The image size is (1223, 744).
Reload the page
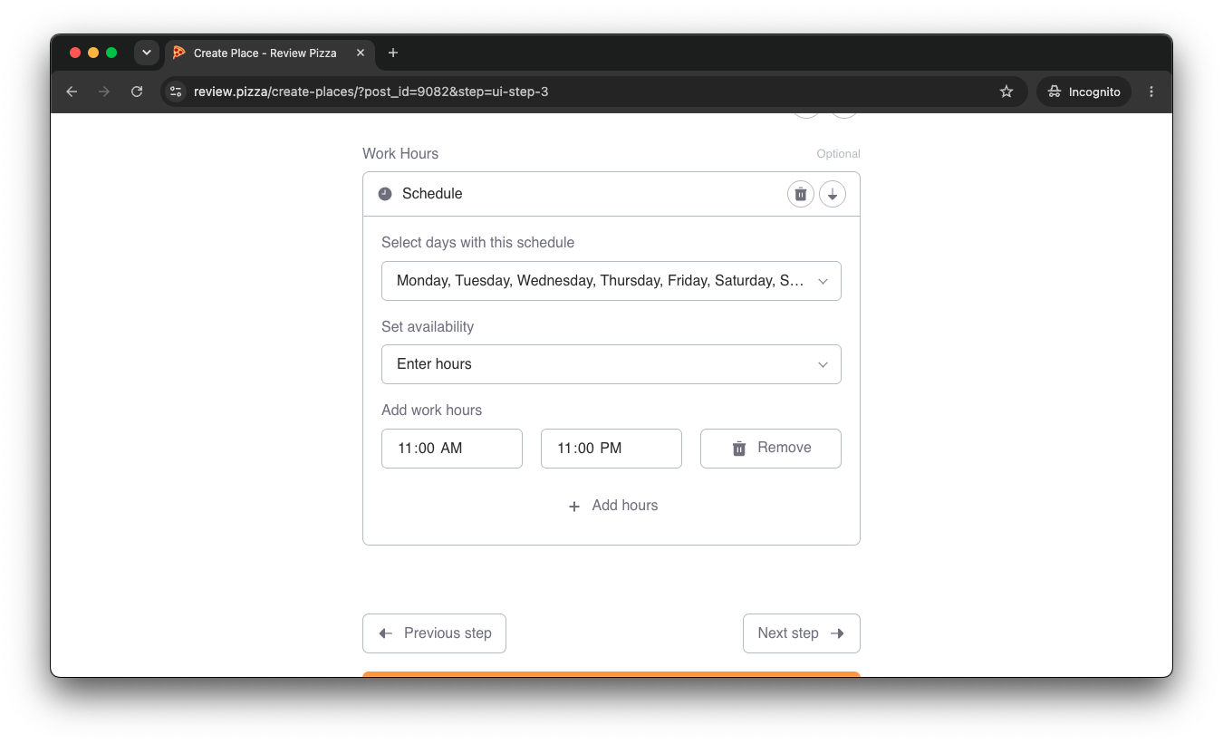point(137,92)
